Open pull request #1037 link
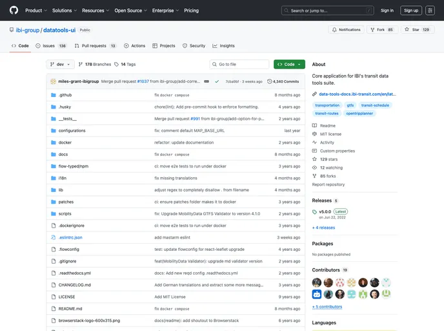 143,81
